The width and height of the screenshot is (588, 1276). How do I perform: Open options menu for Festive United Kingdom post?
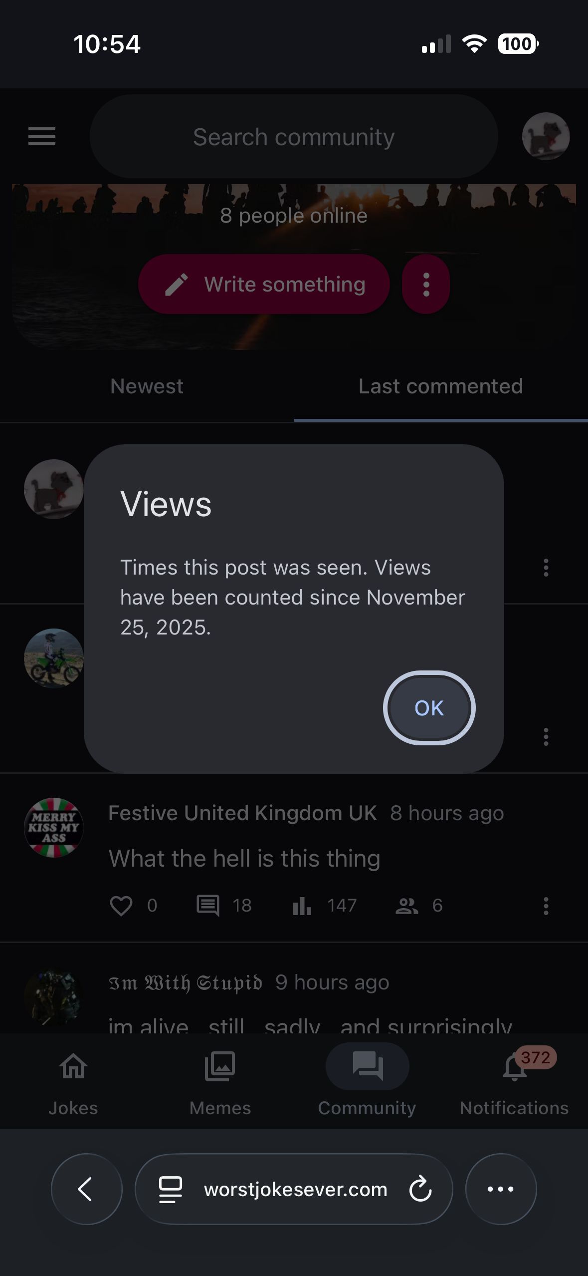[546, 906]
